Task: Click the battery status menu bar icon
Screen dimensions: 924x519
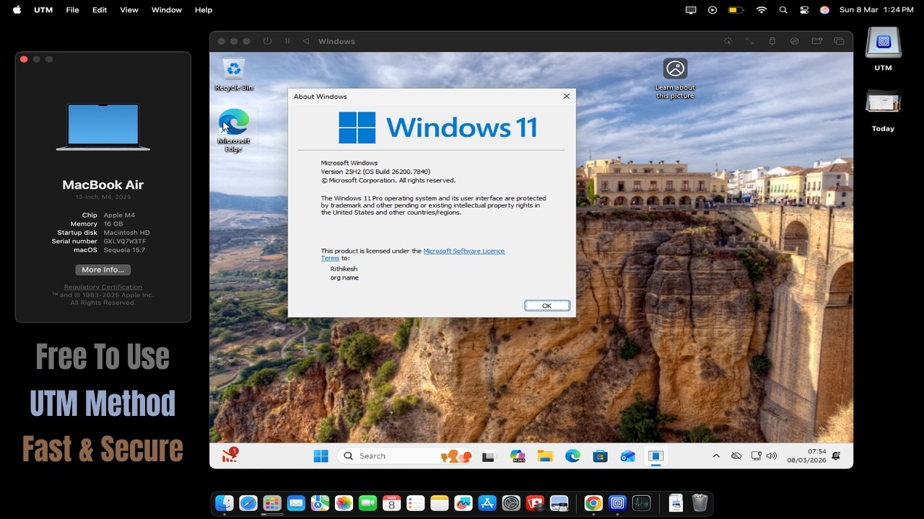Action: pos(736,10)
